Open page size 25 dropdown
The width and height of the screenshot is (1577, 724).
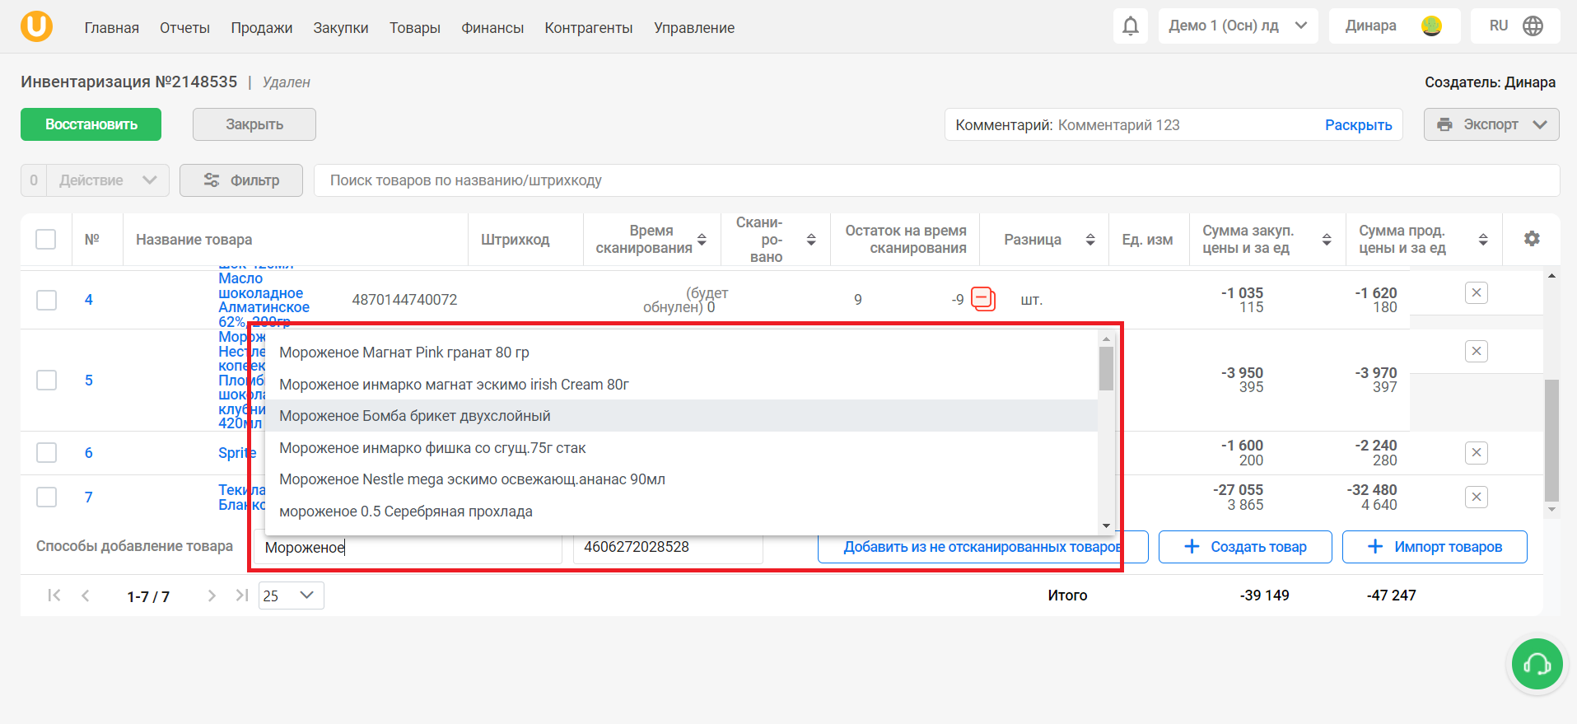tap(291, 596)
